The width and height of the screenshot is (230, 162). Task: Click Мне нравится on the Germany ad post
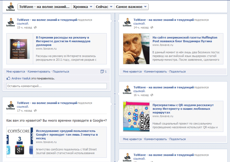click(16, 72)
